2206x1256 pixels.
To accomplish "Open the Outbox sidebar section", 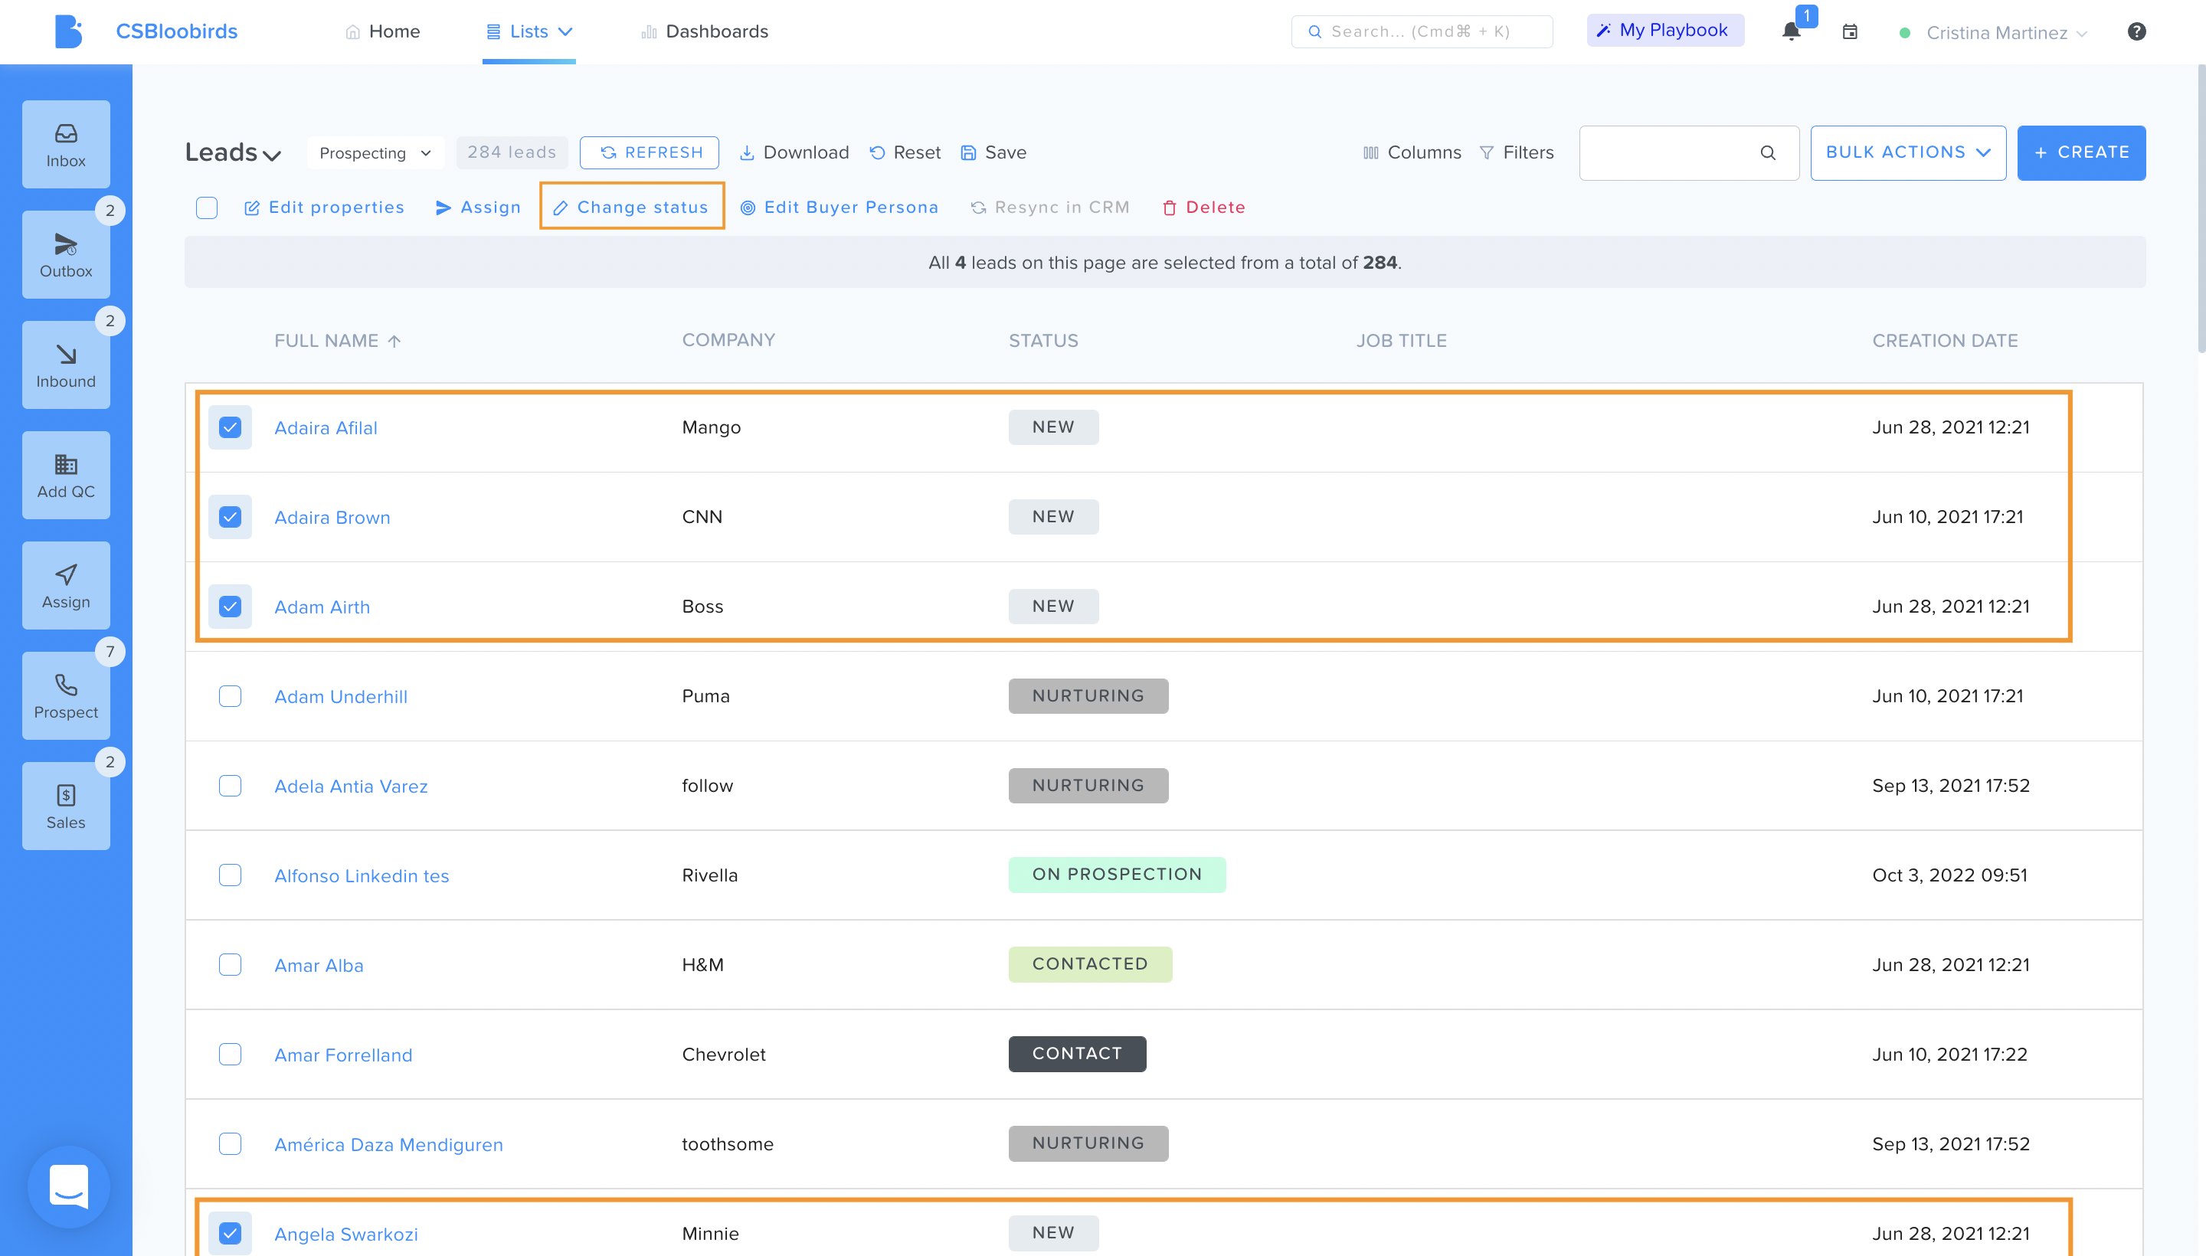I will pos(66,255).
